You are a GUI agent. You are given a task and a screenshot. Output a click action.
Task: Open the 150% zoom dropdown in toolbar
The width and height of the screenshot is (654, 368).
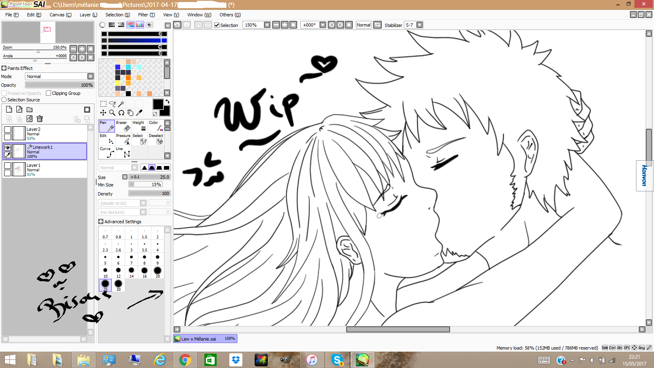[267, 25]
